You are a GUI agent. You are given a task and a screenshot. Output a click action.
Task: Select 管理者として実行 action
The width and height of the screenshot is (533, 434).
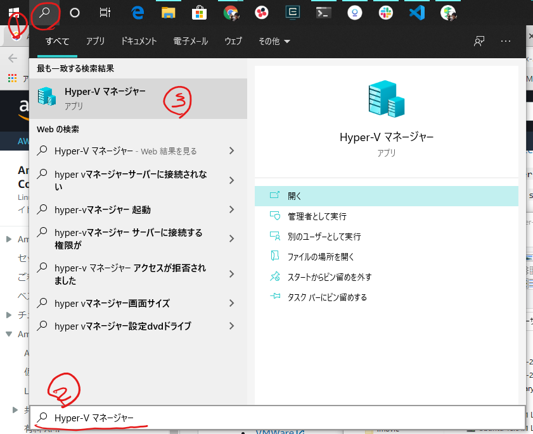[x=387, y=216]
